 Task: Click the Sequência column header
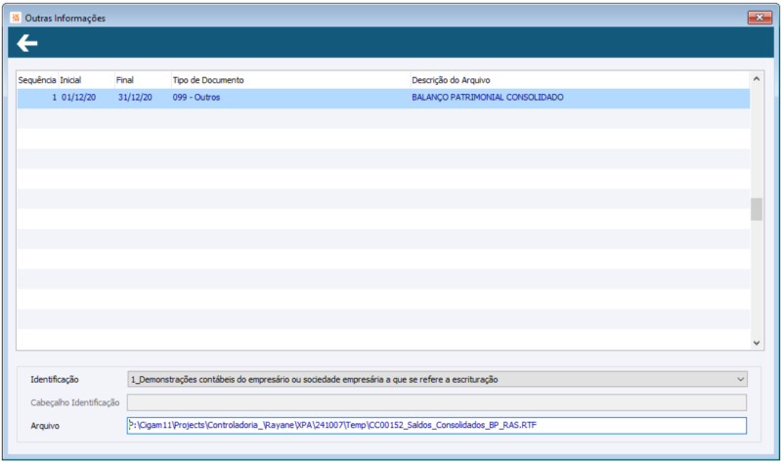(37, 80)
